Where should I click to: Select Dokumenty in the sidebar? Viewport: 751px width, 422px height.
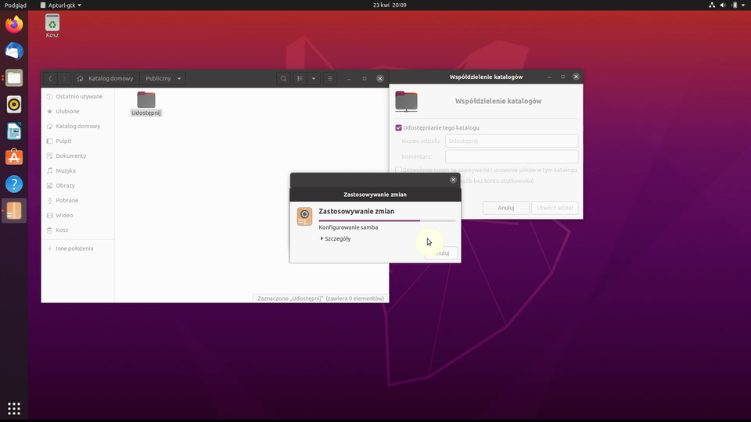click(71, 156)
